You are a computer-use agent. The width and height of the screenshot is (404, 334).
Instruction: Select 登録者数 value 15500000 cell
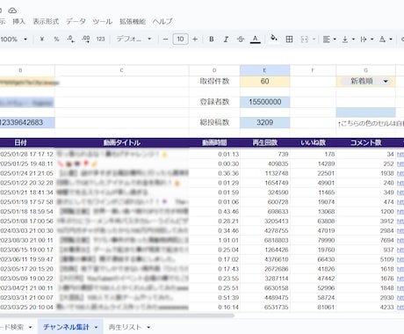265,102
